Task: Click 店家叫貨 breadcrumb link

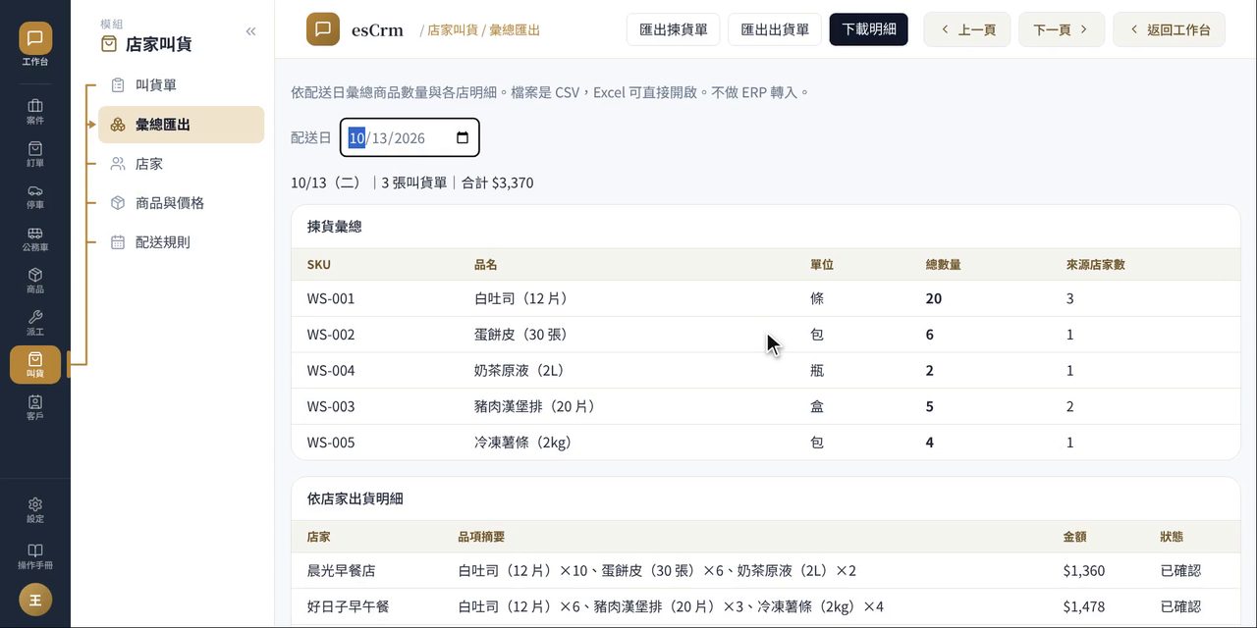Action: tap(453, 30)
